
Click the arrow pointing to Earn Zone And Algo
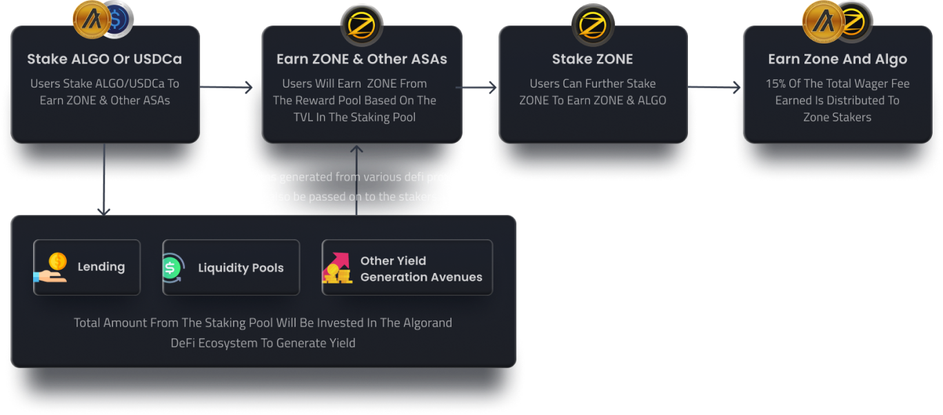[716, 88]
